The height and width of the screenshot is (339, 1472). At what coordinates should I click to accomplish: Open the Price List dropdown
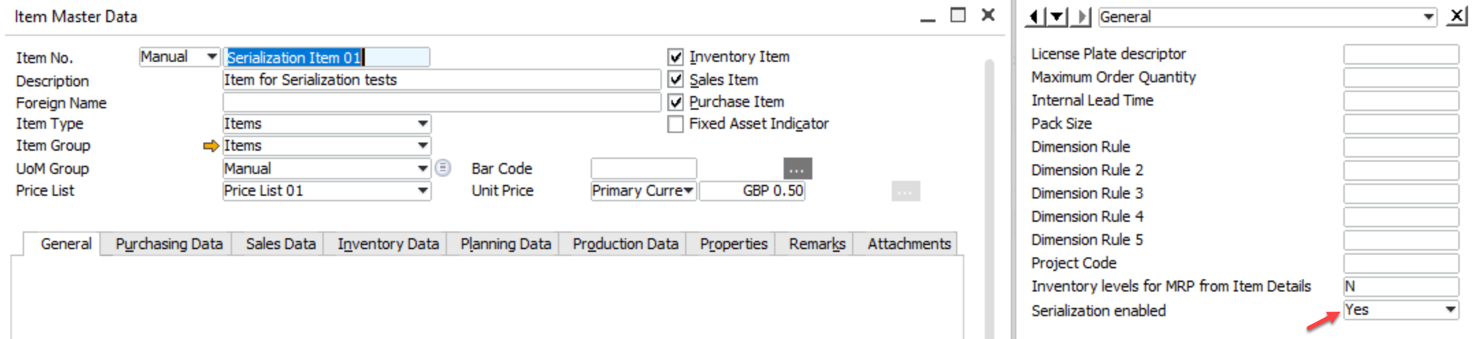coord(423,191)
